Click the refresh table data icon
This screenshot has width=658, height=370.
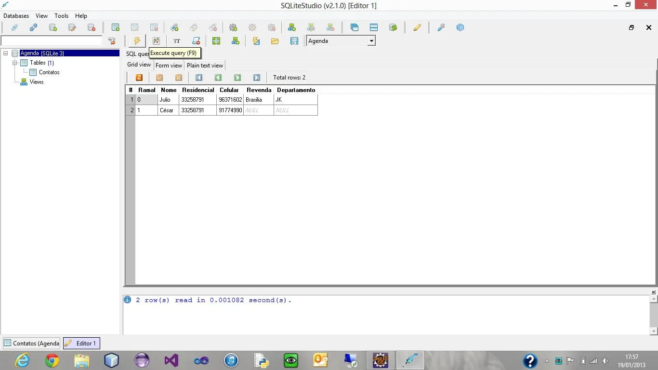(x=139, y=78)
